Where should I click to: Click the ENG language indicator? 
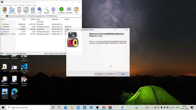[178, 107]
